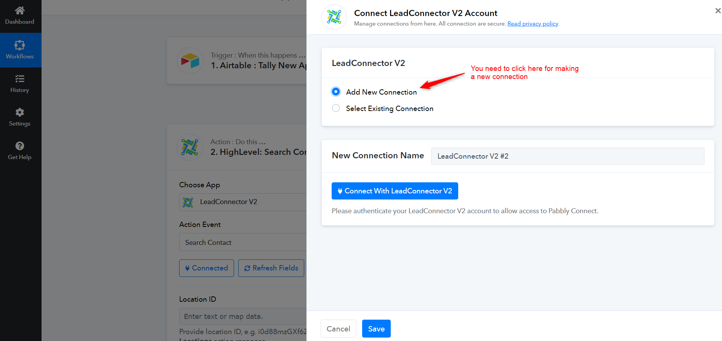The image size is (722, 341).
Task: Click the Get Help question icon
Action: [19, 146]
